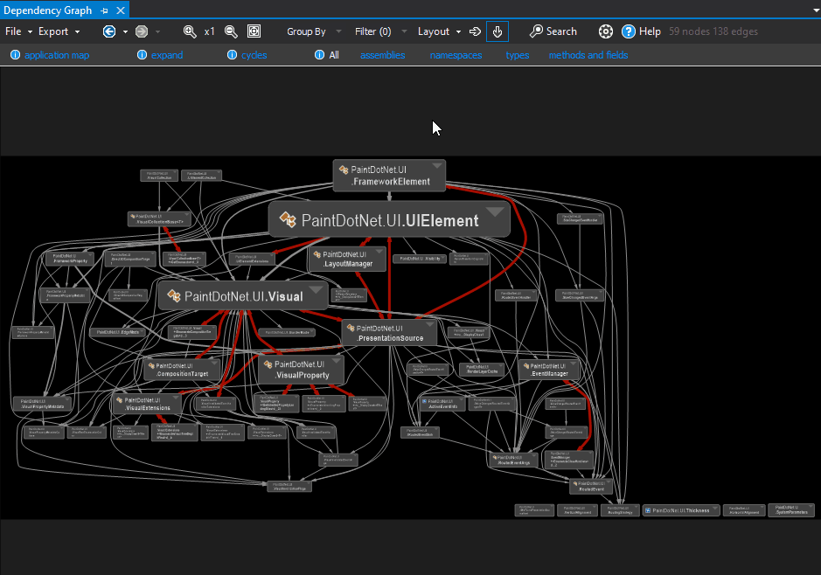This screenshot has width=821, height=575.
Task: Select the namespaces link
Action: click(x=456, y=55)
